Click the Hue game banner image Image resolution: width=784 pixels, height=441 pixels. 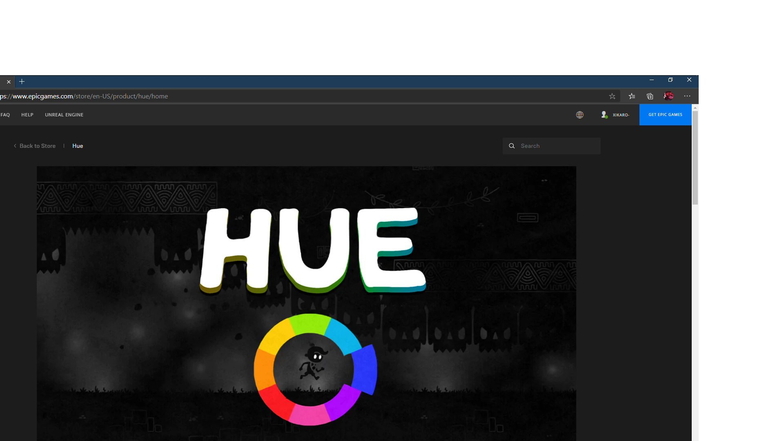[x=306, y=303]
